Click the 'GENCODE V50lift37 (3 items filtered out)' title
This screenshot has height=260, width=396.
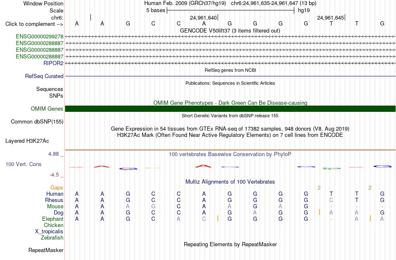[x=230, y=31]
